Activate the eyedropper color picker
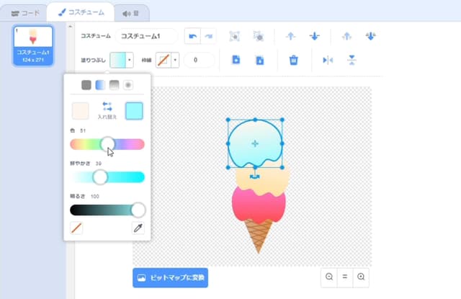Viewport: 461px width, 299px height. coord(138,228)
